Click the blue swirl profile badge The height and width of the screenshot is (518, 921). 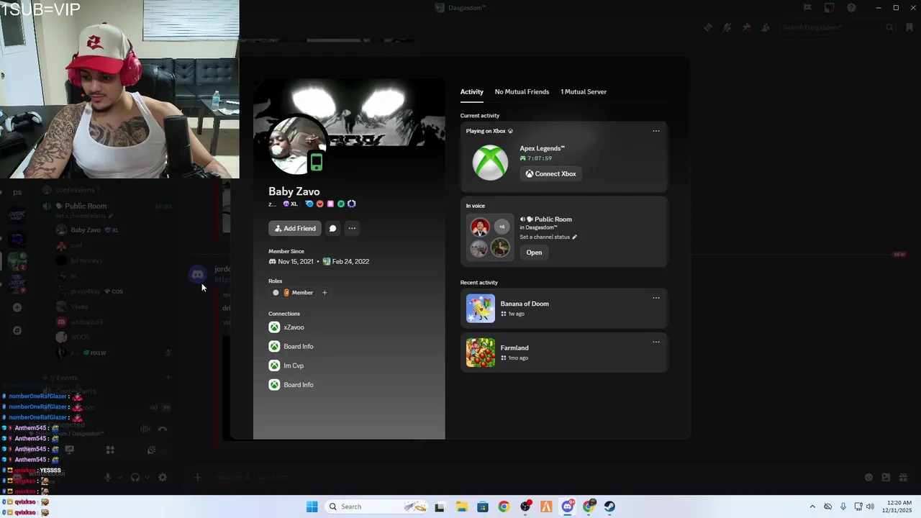(x=309, y=204)
